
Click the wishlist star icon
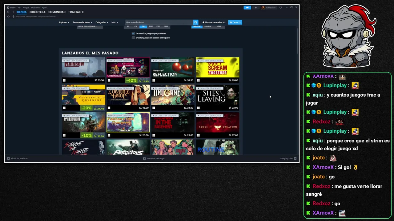[x=203, y=22]
